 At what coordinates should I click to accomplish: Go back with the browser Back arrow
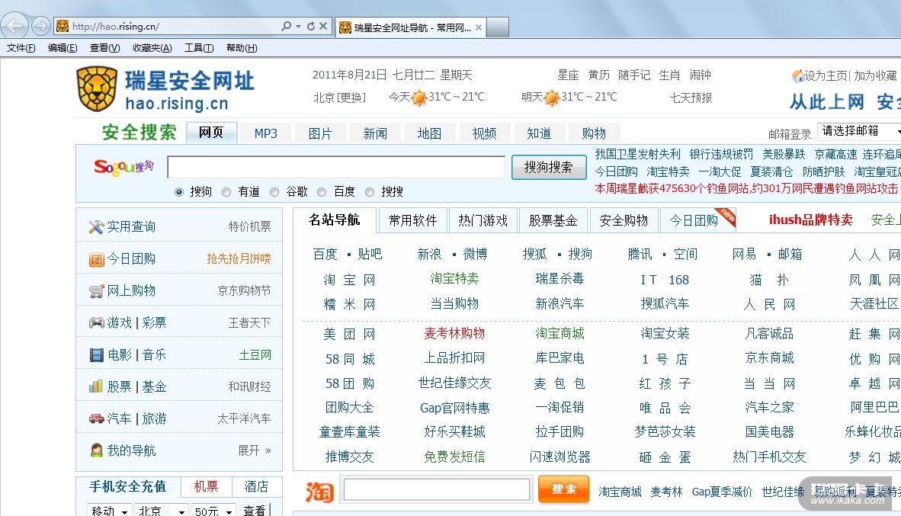[15, 26]
